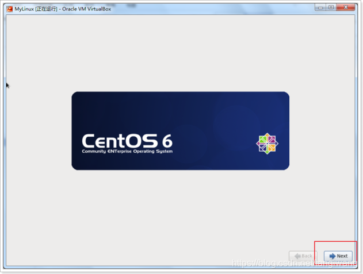The width and height of the screenshot is (363, 274).
Task: Click the VirtualBox icon in the title bar
Action: [x=10, y=9]
